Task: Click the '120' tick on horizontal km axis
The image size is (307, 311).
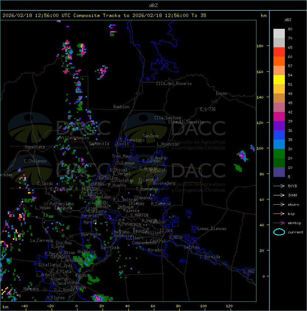Action: (229, 306)
